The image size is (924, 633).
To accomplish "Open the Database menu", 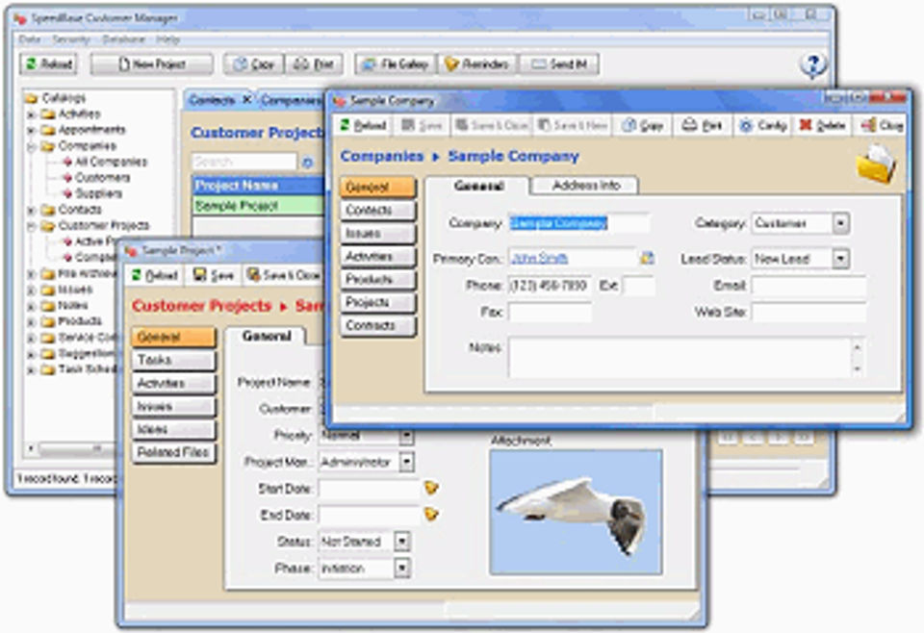I will tap(123, 39).
